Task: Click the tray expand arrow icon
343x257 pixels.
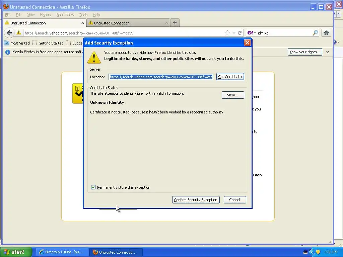Action: pyautogui.click(x=312, y=252)
